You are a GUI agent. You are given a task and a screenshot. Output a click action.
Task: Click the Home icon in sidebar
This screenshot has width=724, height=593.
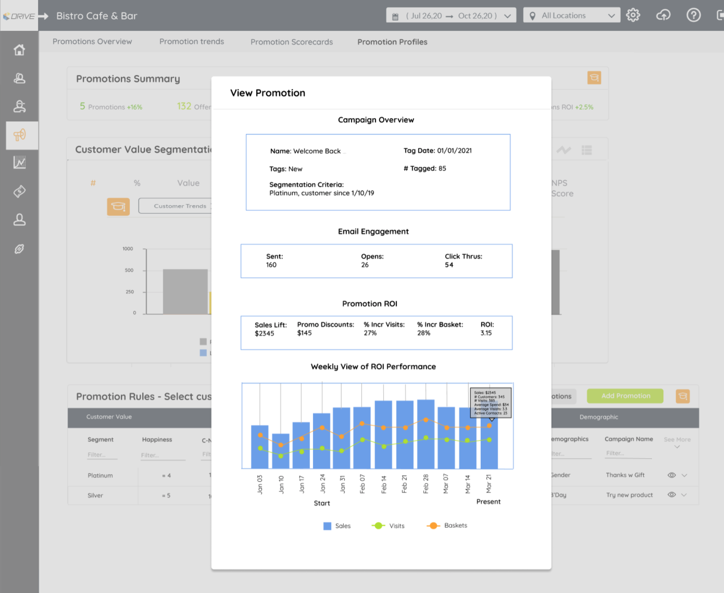tap(19, 50)
